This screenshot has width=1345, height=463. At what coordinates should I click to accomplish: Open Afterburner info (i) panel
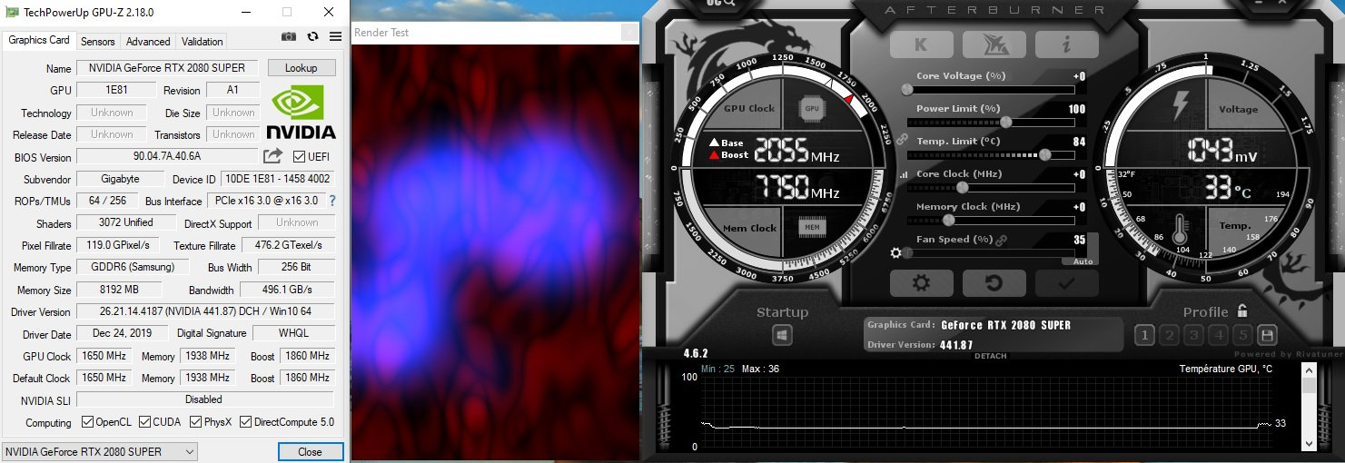pos(1066,44)
